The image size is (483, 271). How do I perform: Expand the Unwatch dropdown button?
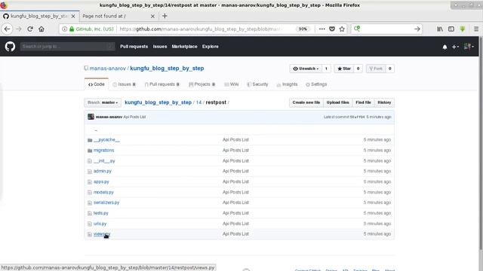click(x=306, y=69)
